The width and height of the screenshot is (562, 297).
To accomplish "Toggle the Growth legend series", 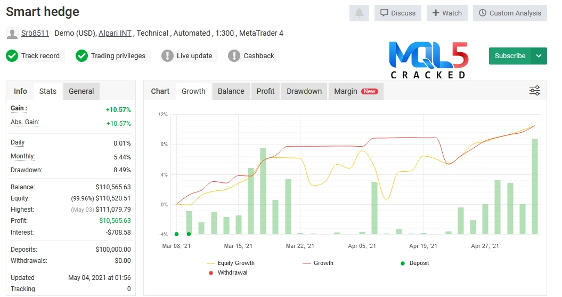I will coord(318,263).
